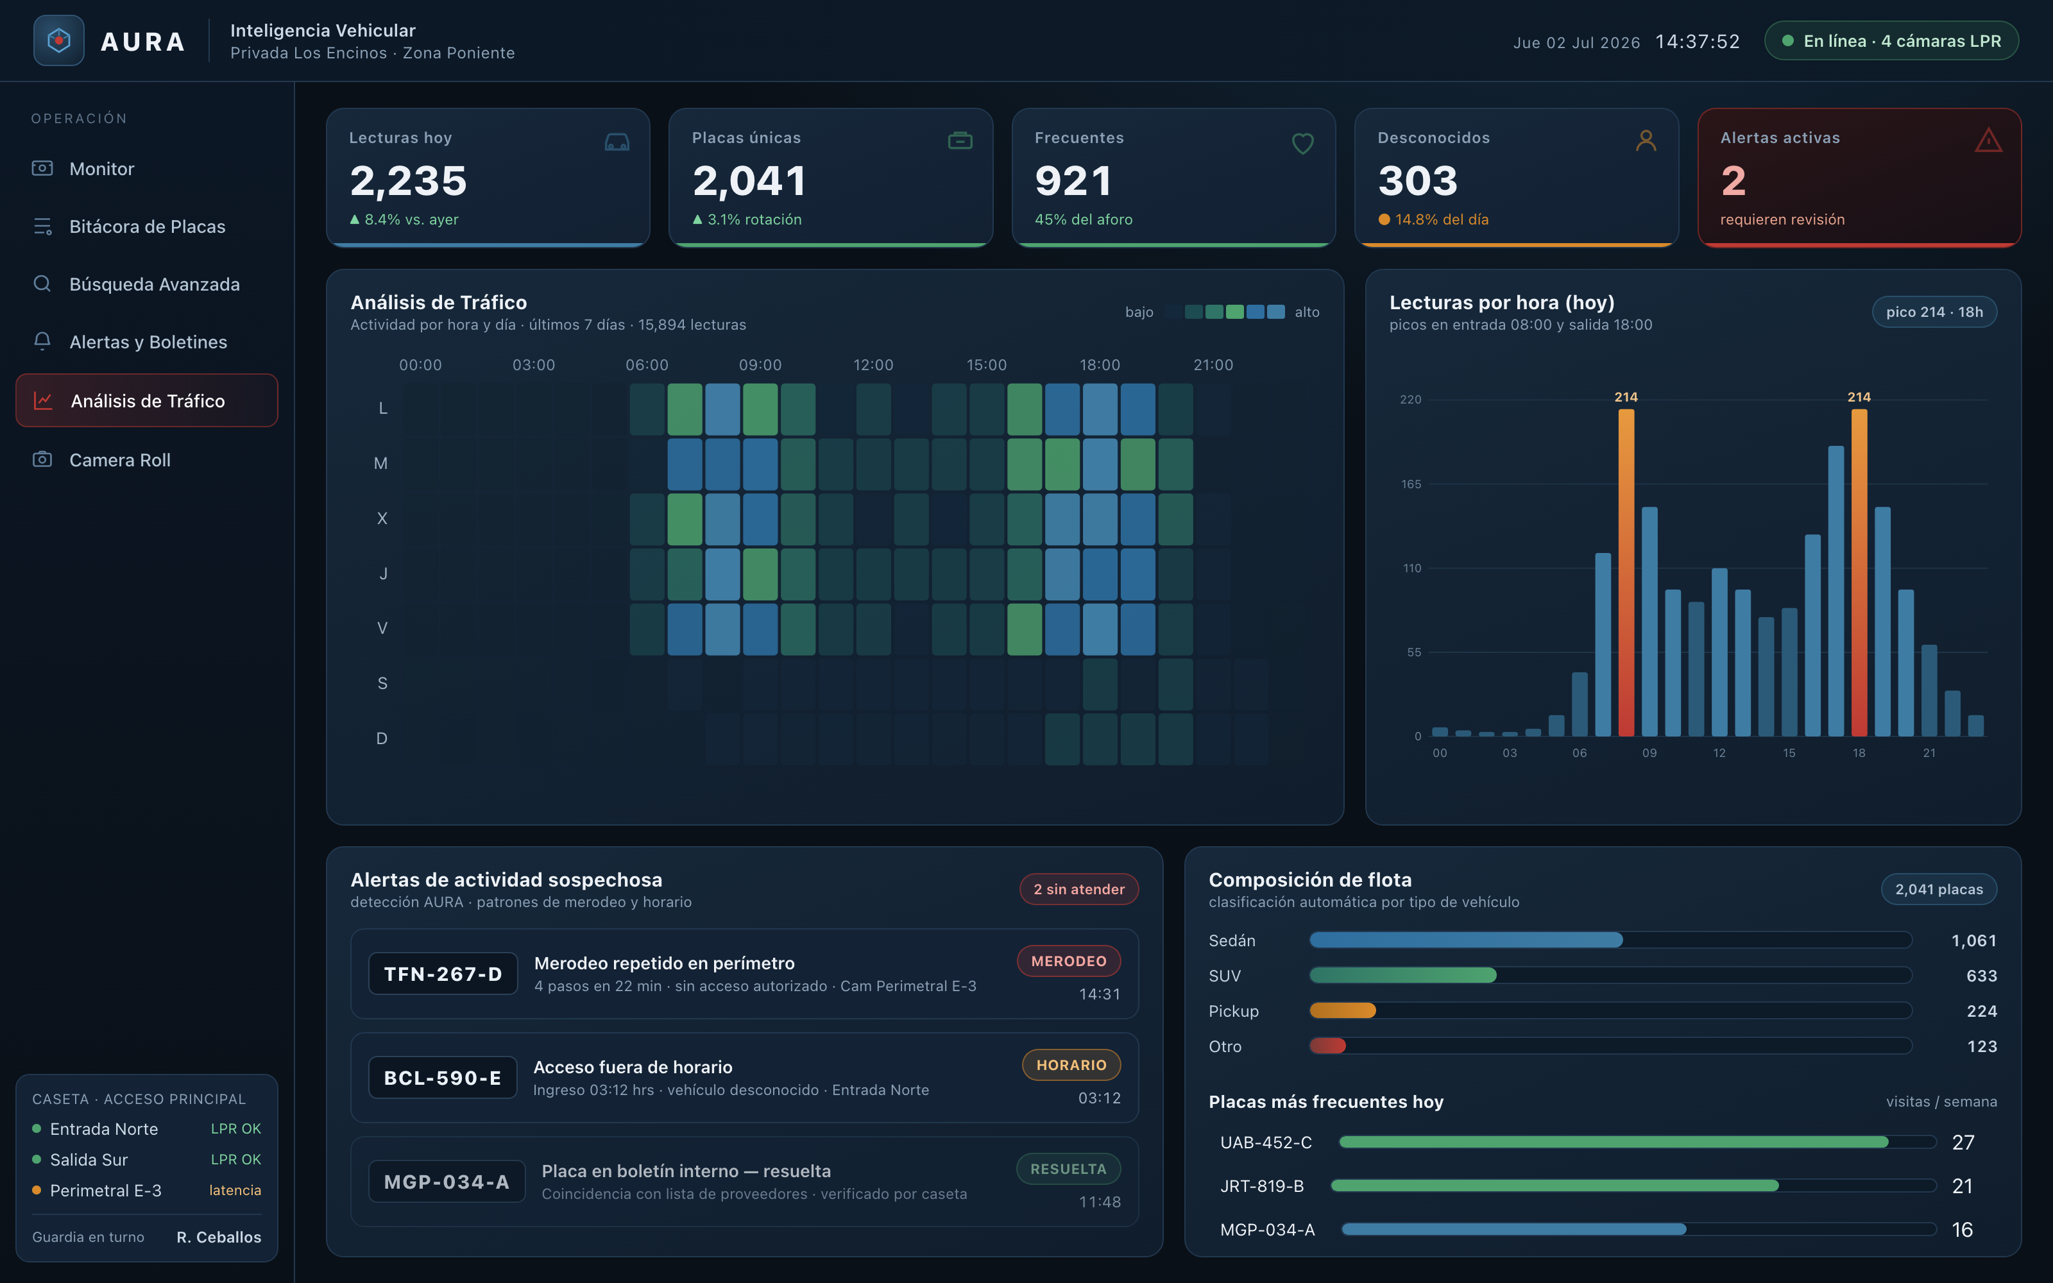
Task: Click the HORARIO tag on BCL-590-E alert
Action: [1071, 1064]
